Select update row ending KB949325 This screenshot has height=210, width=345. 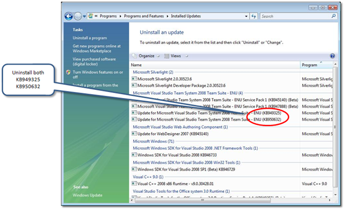(209, 113)
